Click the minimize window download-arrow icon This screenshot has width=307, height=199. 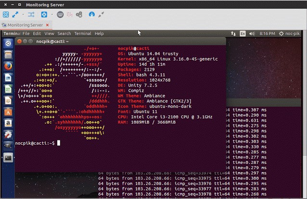(91, 14)
